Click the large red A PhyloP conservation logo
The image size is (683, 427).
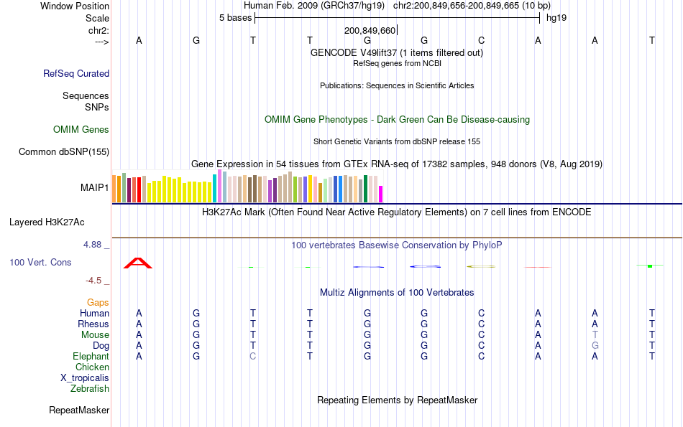[138, 263]
